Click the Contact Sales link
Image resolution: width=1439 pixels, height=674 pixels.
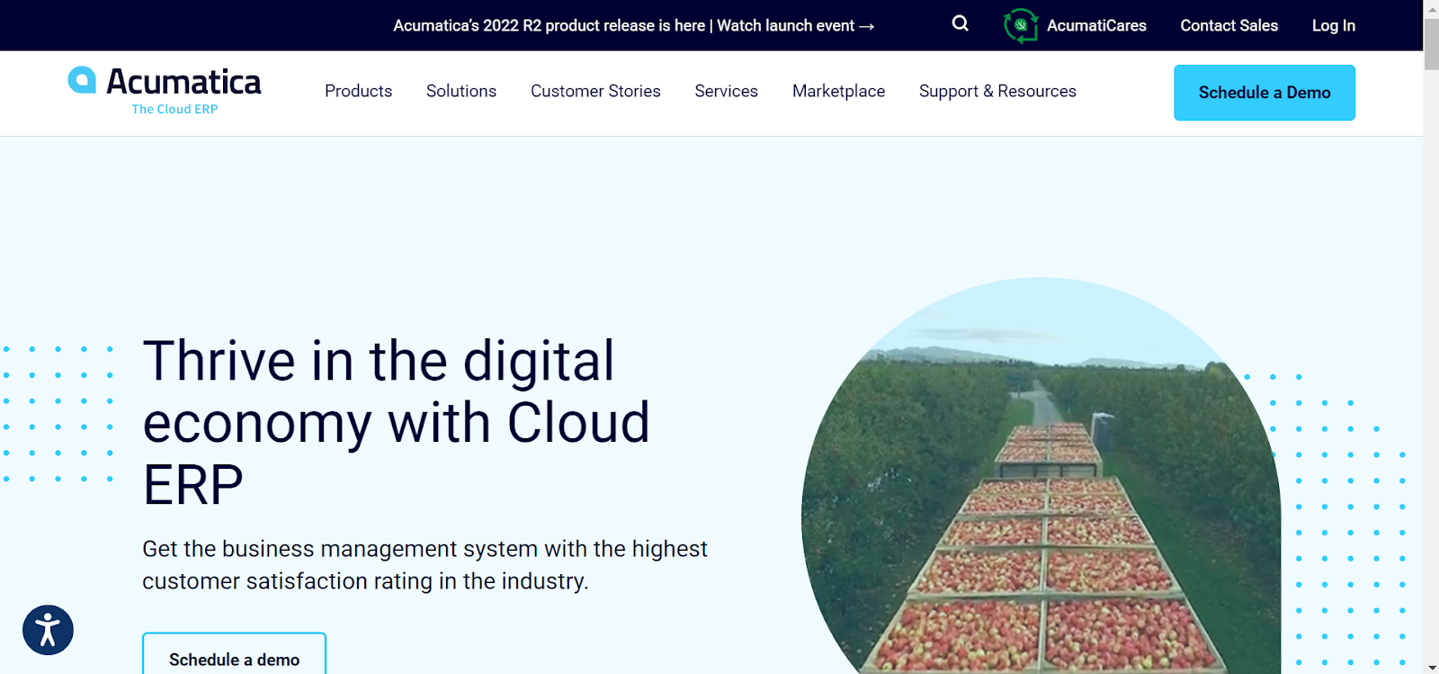coord(1229,25)
